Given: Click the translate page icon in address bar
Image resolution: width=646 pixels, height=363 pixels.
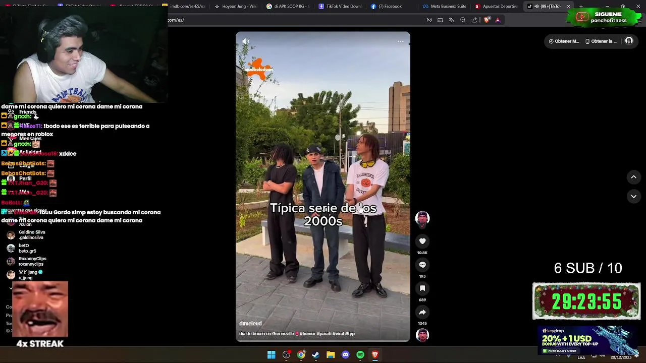Looking at the screenshot, I should [x=451, y=20].
